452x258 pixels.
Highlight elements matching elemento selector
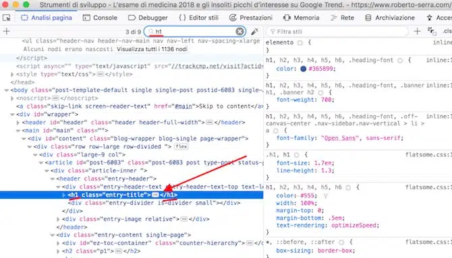[x=300, y=43]
